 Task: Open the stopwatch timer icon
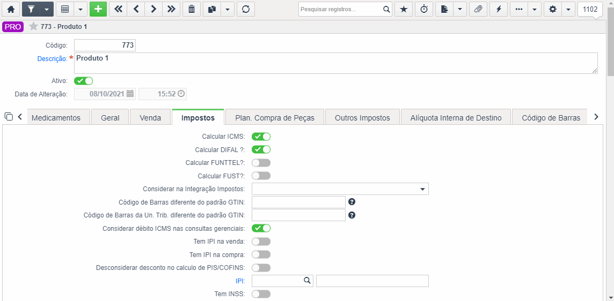tap(423, 9)
